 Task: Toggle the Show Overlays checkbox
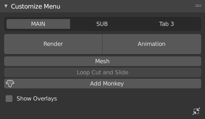9,99
